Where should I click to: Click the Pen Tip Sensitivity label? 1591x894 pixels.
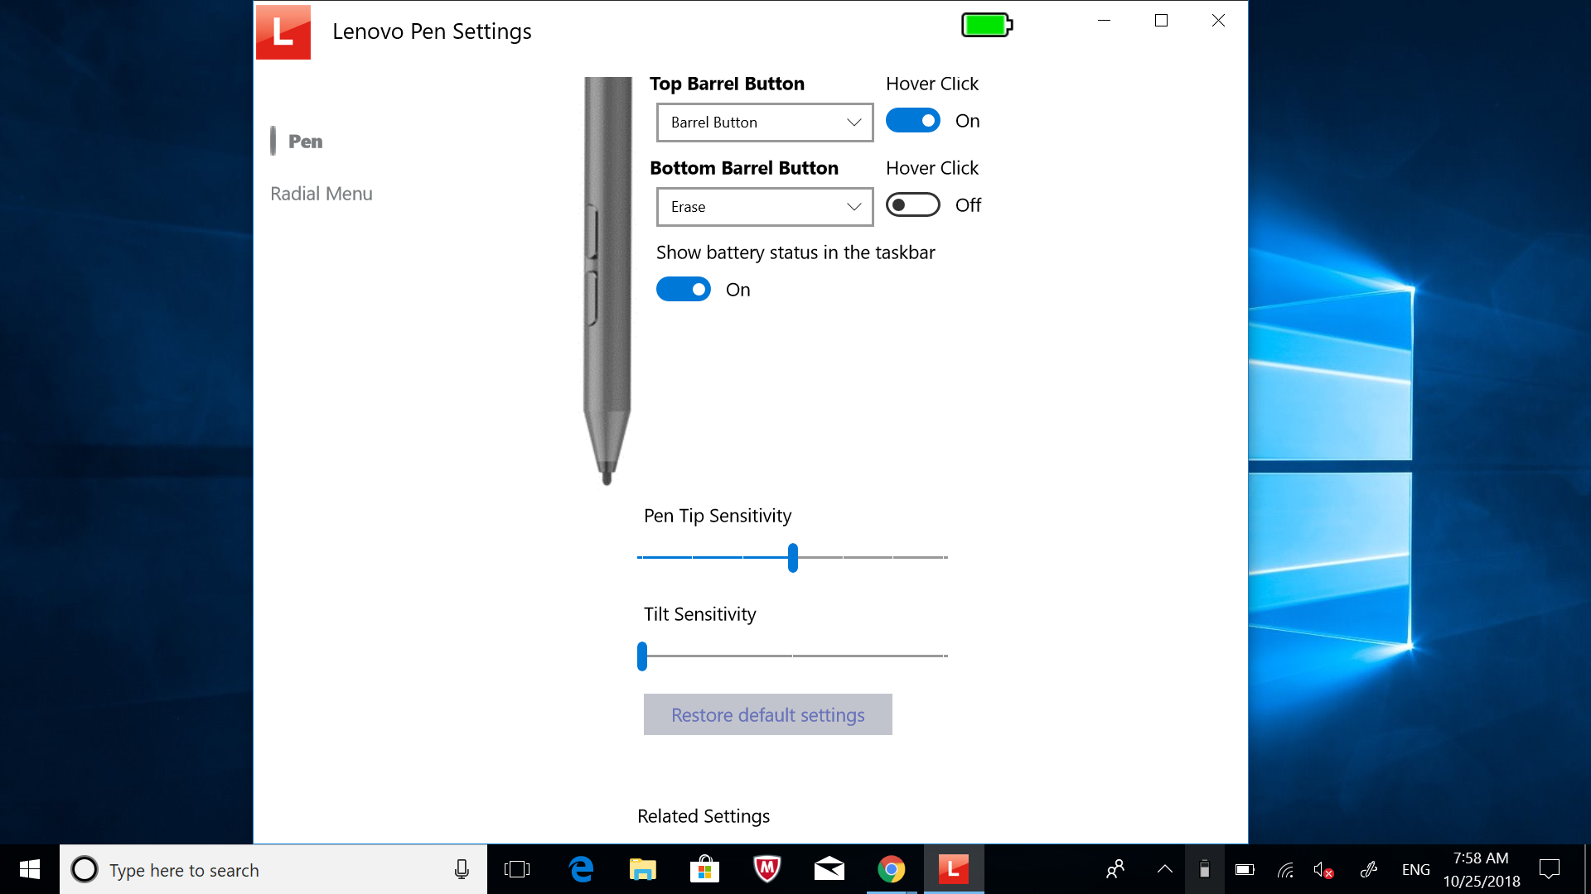coord(718,516)
